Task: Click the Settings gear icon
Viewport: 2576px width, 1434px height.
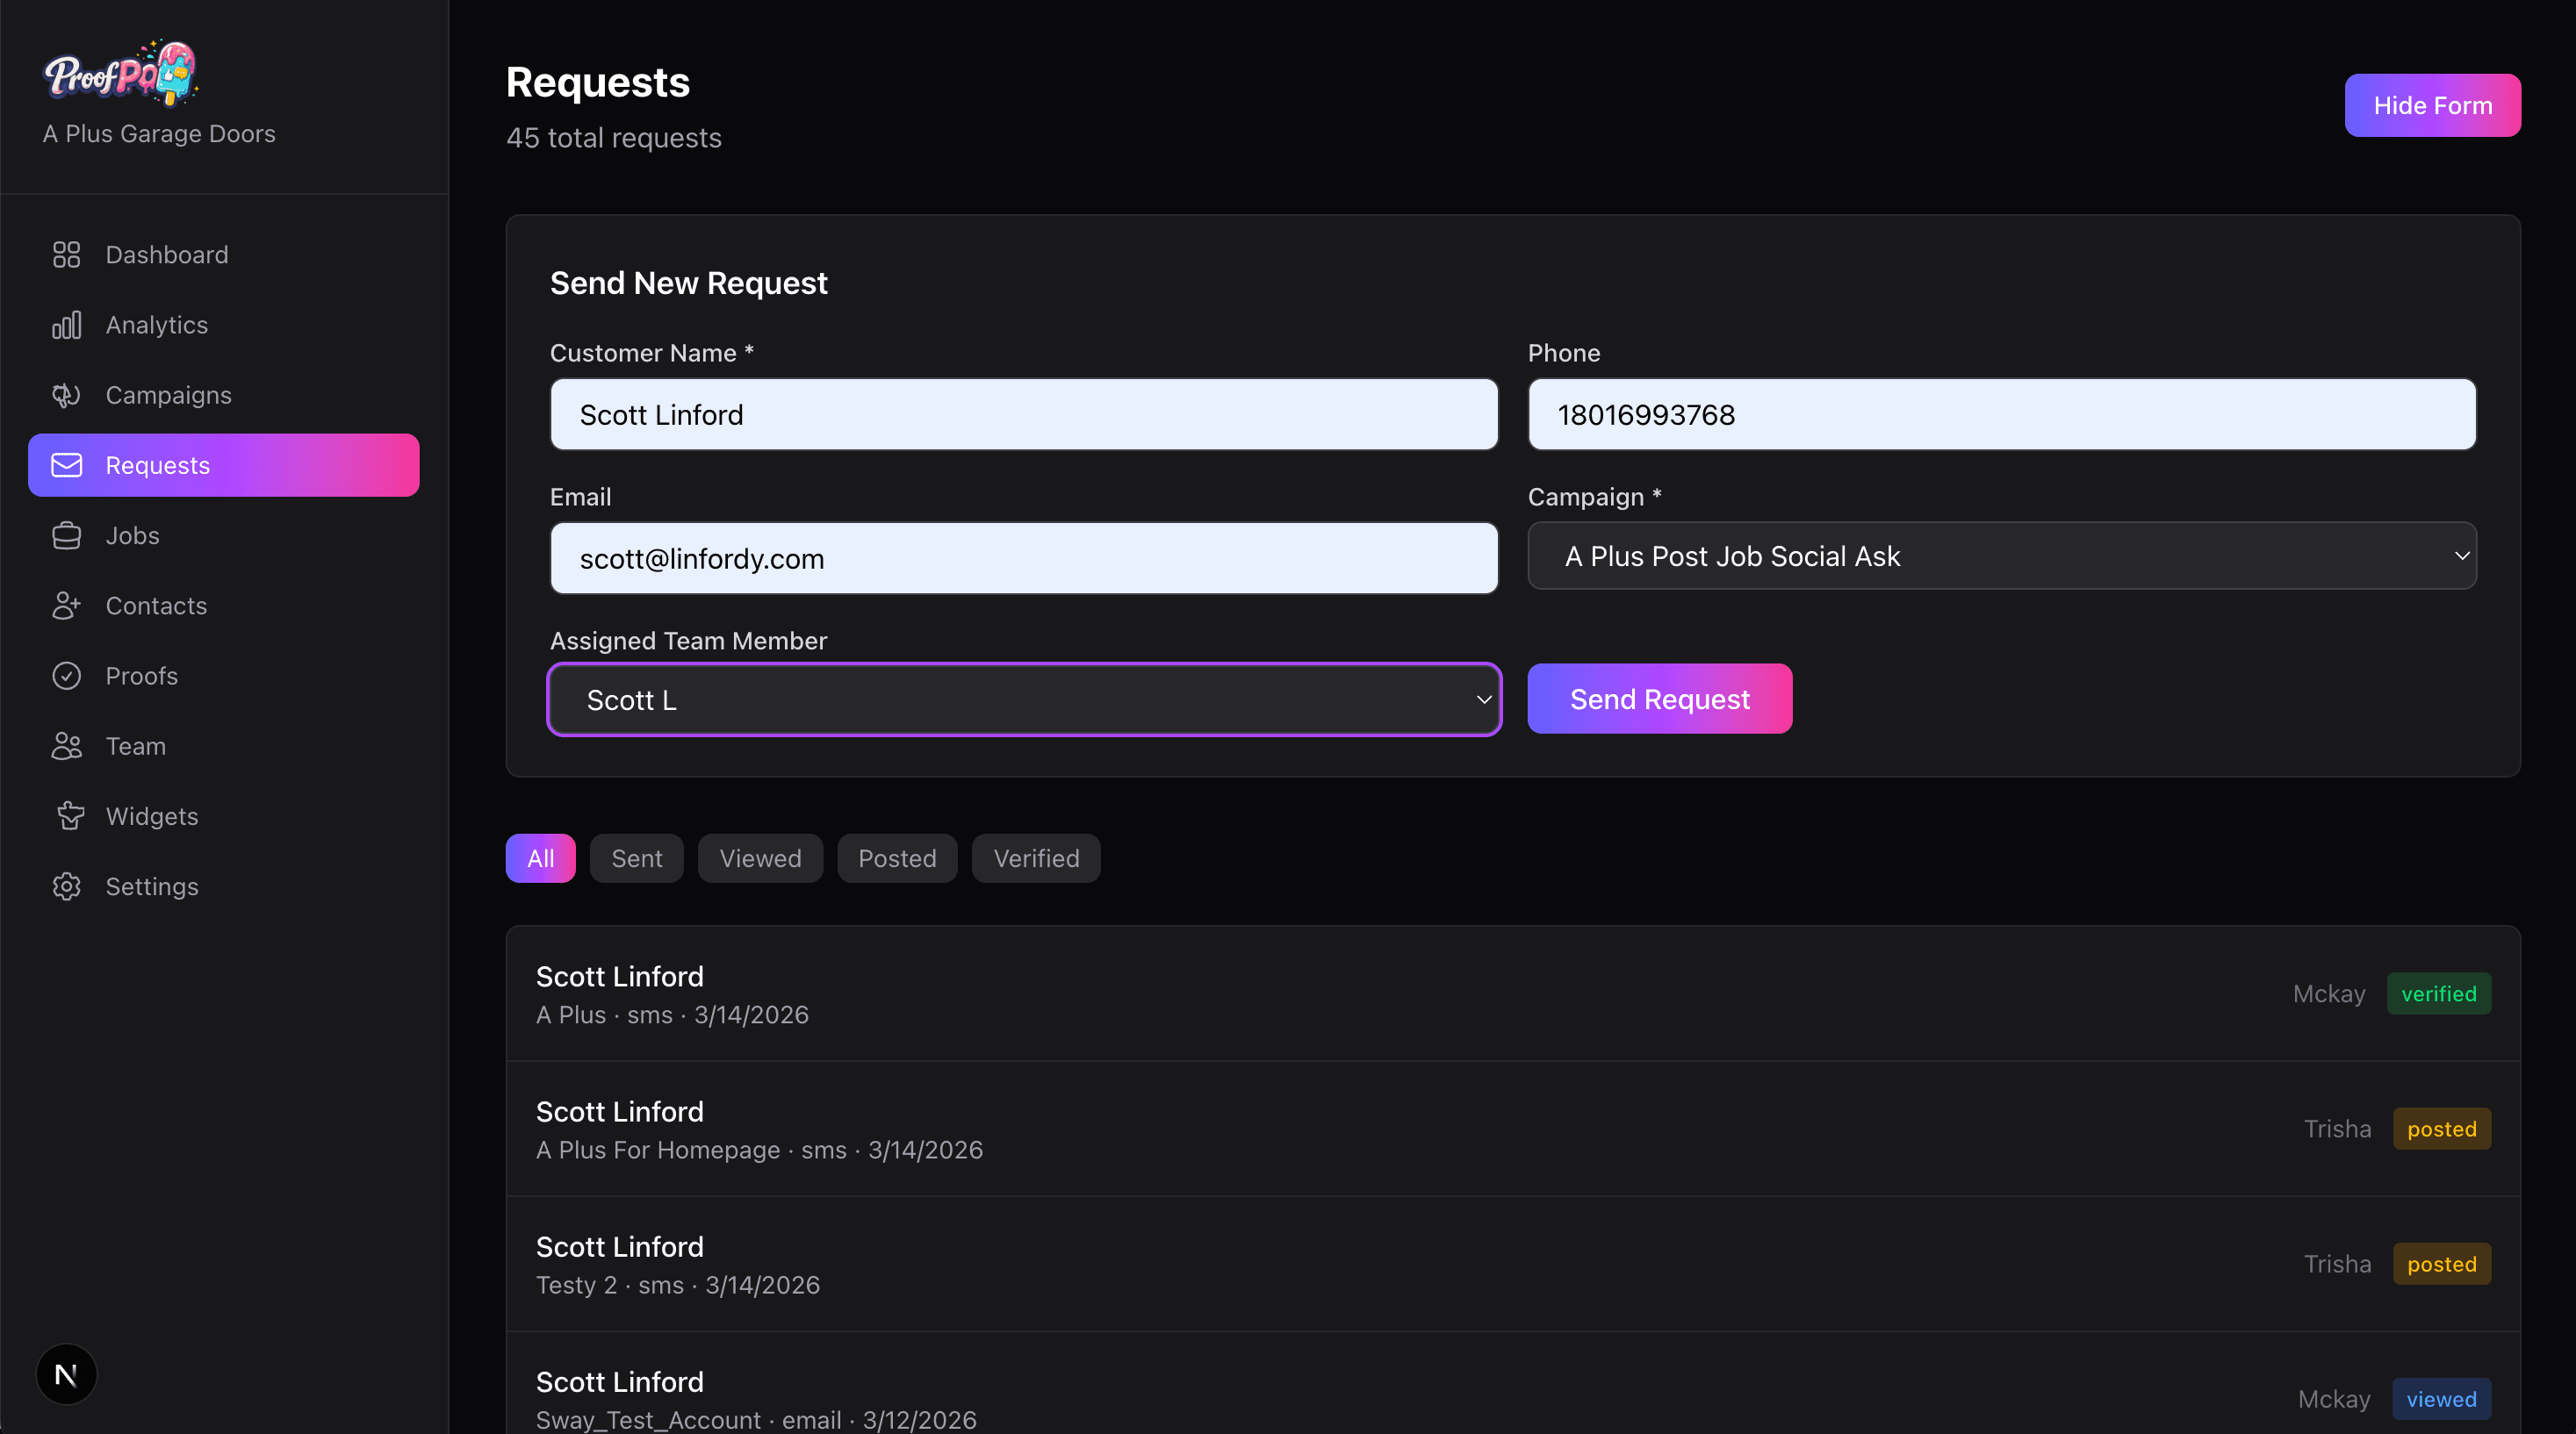Action: (66, 886)
